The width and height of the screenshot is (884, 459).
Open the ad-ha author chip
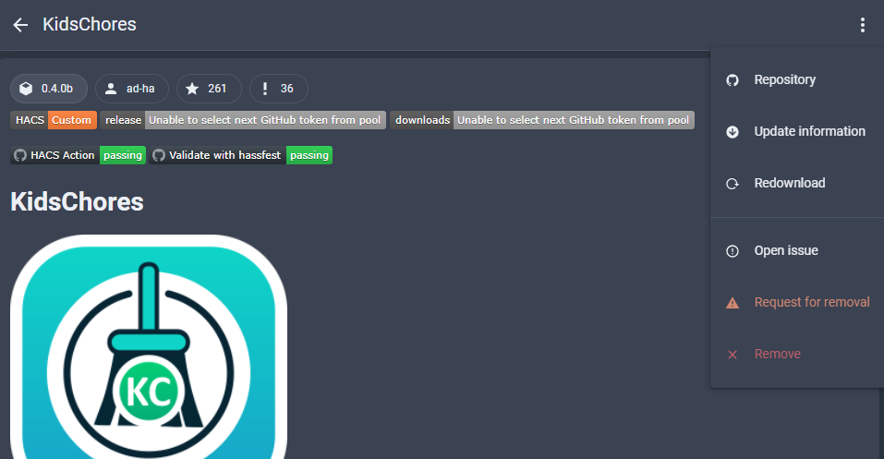click(132, 89)
